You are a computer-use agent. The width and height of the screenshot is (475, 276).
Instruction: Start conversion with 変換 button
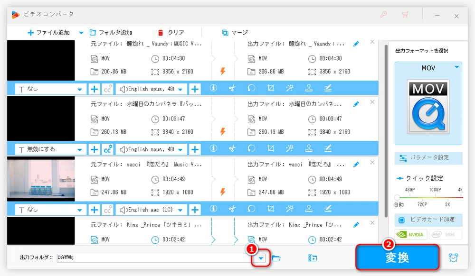tap(397, 258)
